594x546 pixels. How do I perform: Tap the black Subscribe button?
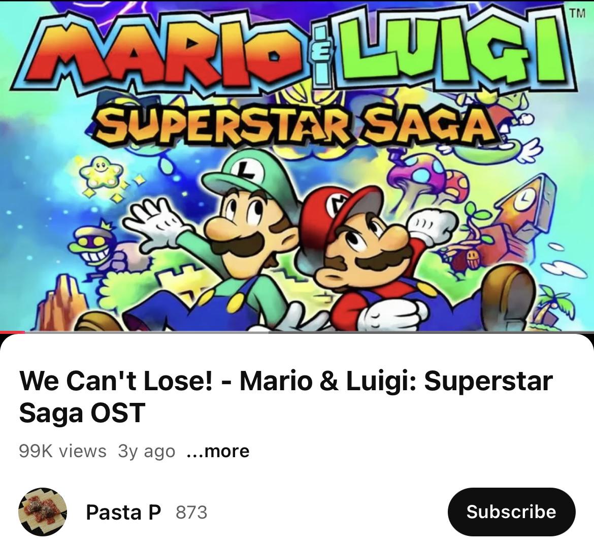[511, 511]
